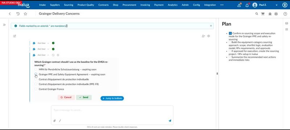Open the search magnifier icon

[257, 14]
